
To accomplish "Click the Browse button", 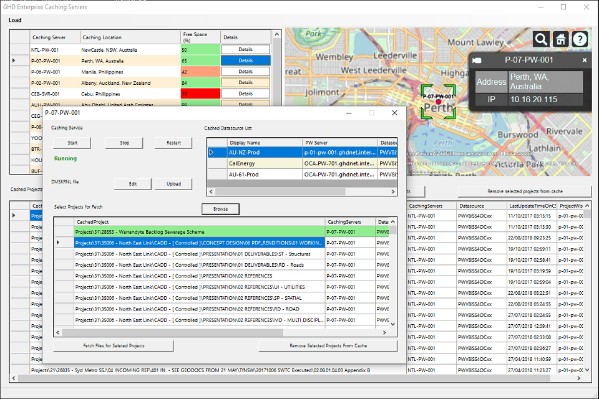I will [220, 209].
